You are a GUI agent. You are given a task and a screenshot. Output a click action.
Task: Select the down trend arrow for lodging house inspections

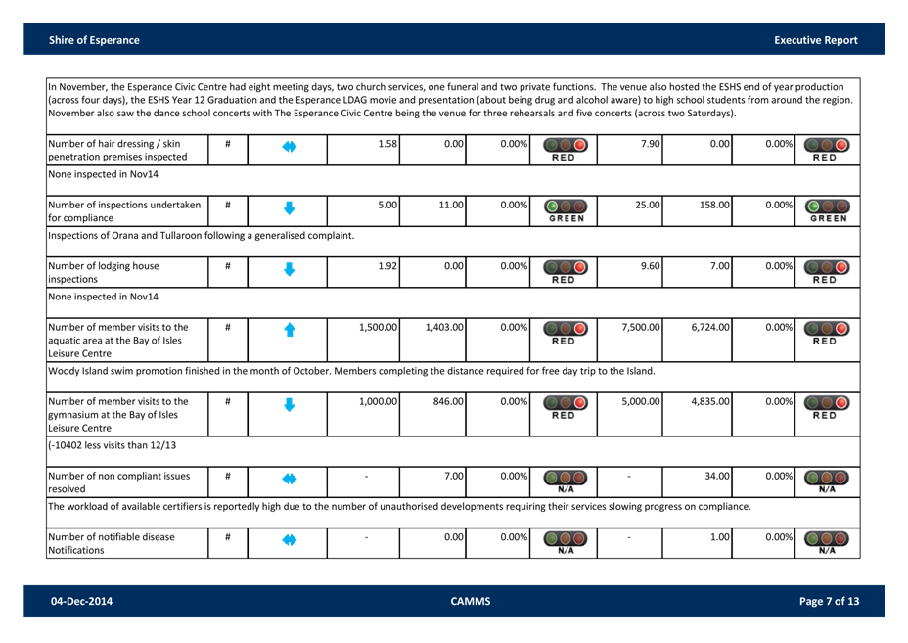point(289,269)
